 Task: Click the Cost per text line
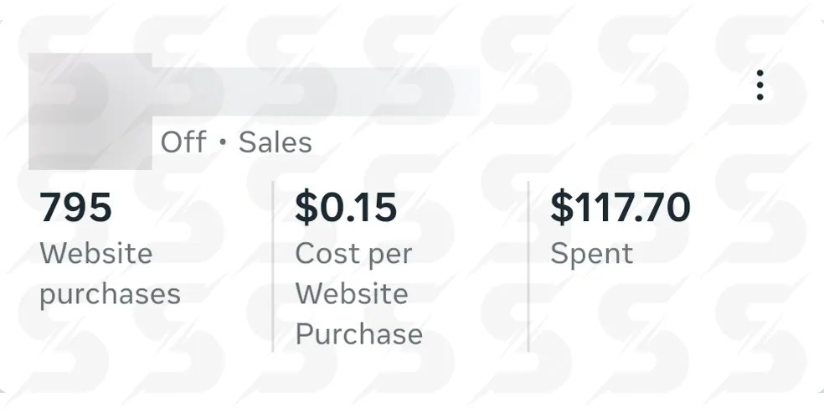(x=353, y=254)
